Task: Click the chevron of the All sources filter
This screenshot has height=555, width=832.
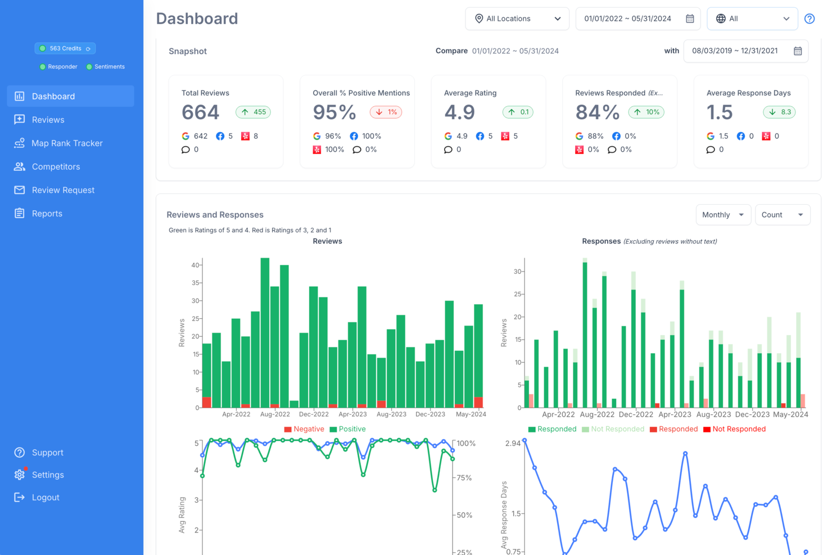Action: tap(786, 19)
